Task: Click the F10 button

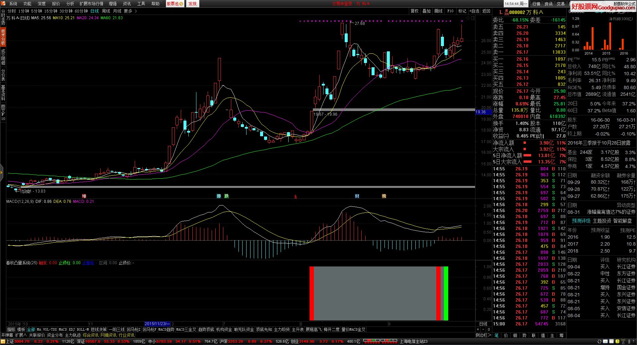Action: click(450, 11)
